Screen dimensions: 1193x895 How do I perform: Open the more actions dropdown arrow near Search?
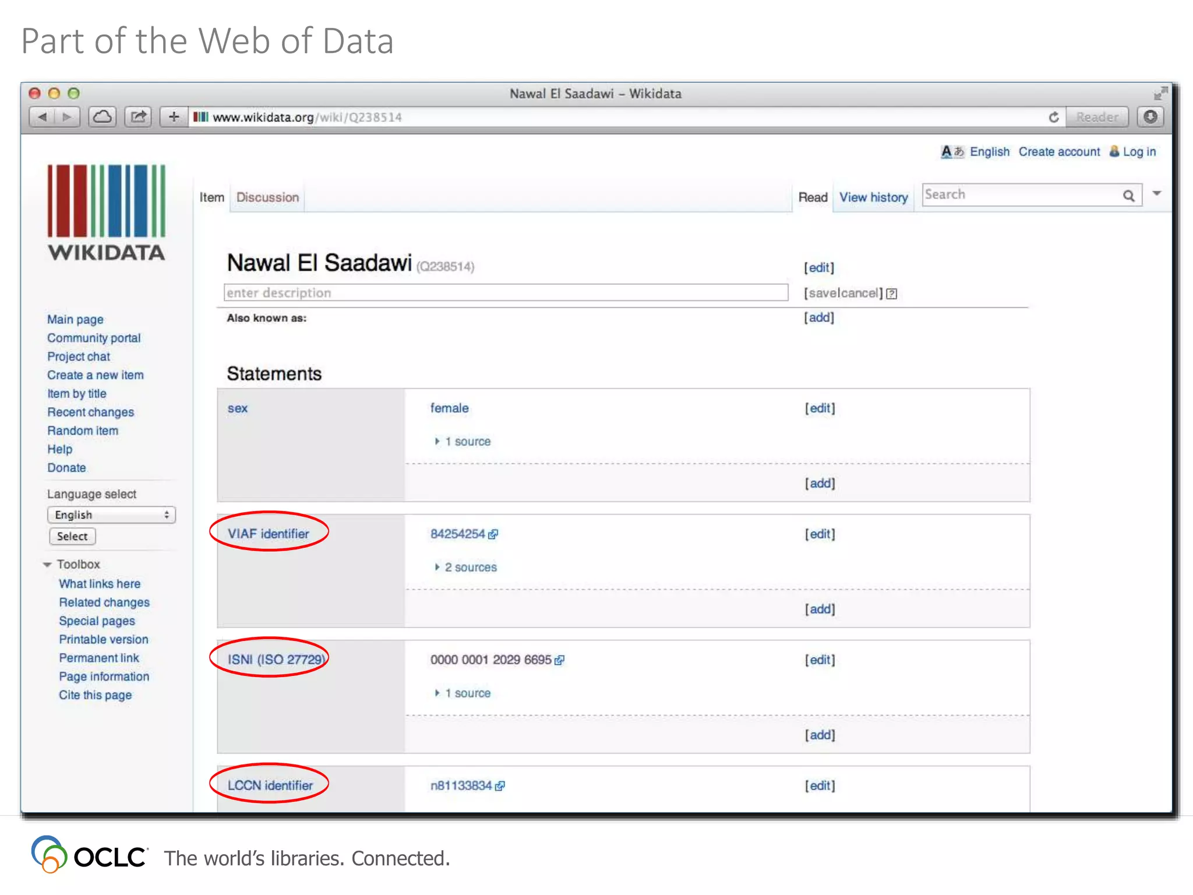click(1157, 193)
